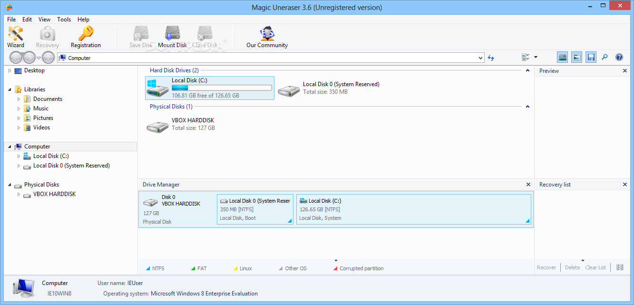This screenshot has height=305, width=634.
Task: Open the address bar dropdown
Action: (x=480, y=58)
